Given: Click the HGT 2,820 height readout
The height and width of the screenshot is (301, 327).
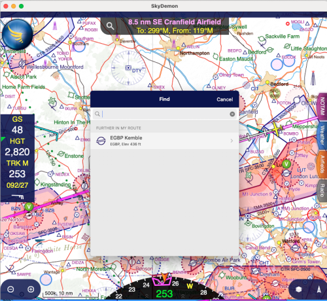Looking at the screenshot, I should click(17, 147).
